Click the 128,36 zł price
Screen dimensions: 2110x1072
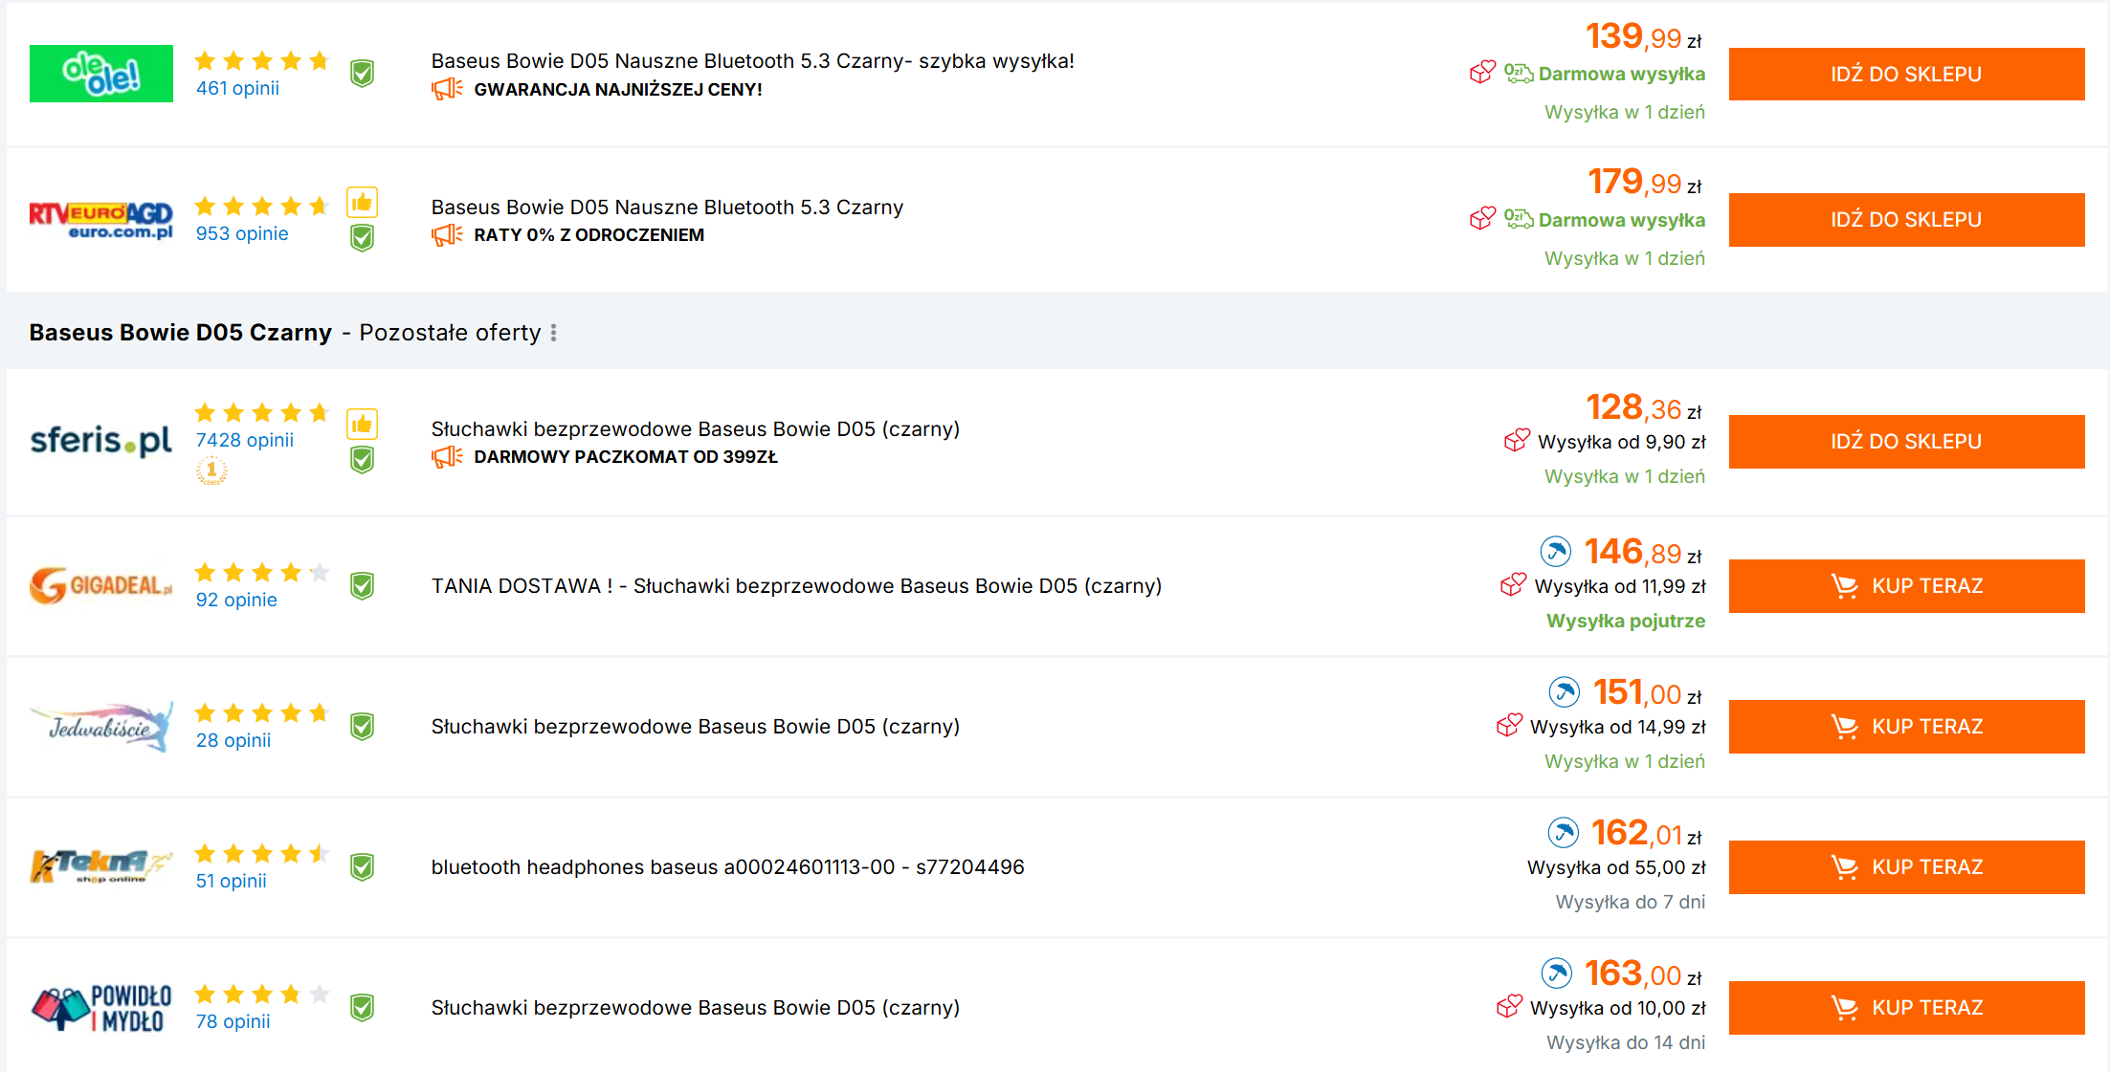[x=1644, y=407]
